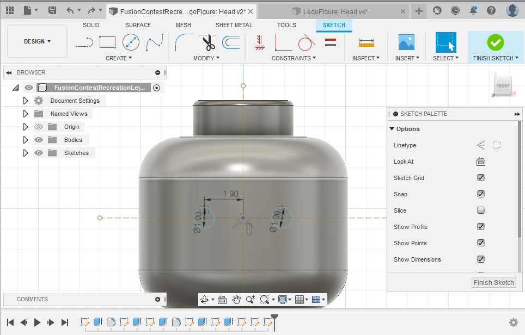
Task: Select the Line sketch tool
Action: [x=84, y=42]
